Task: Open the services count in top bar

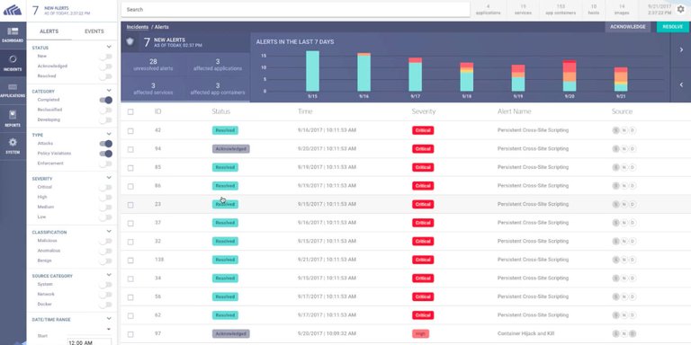Action: coord(523,10)
